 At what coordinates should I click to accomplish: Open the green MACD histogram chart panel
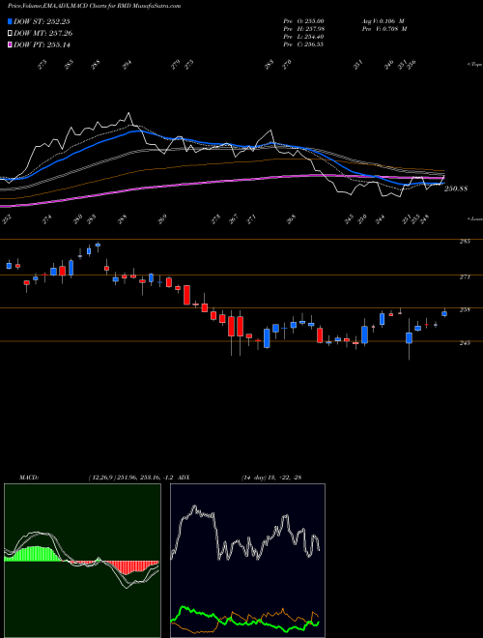tap(82, 561)
